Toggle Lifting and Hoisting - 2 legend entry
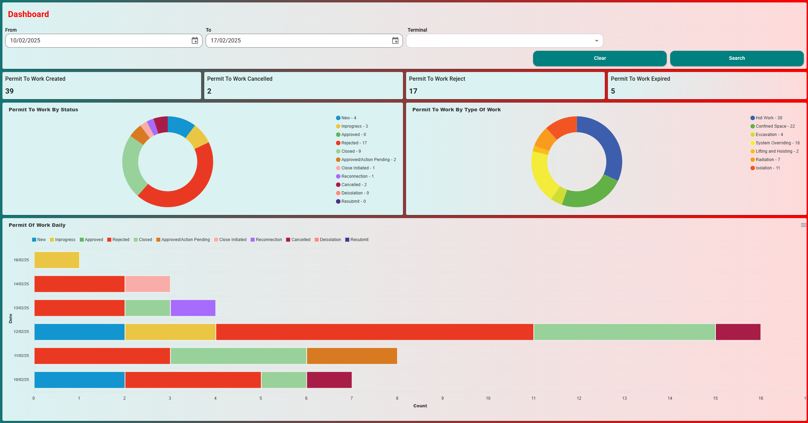Screen dimensions: 808x423 (x=774, y=151)
